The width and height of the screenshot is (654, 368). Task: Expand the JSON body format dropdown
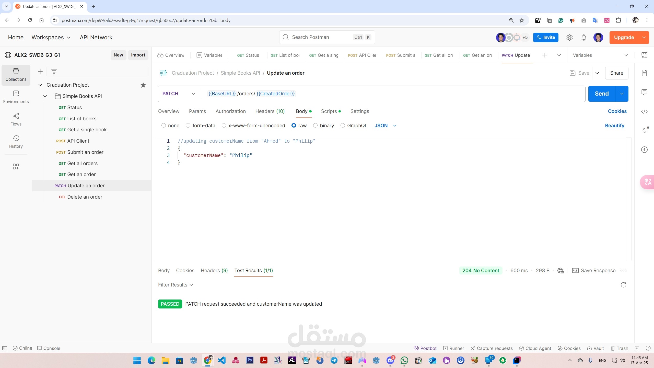coord(386,125)
